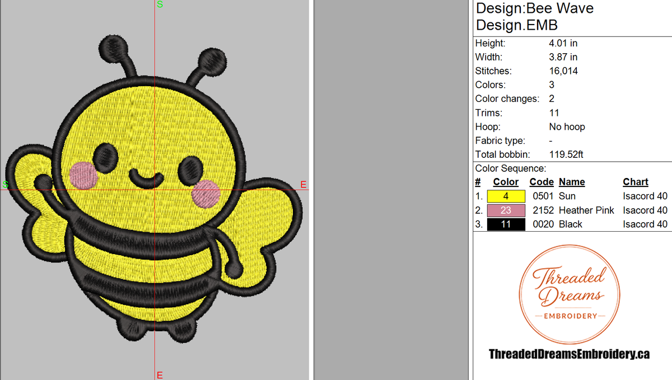Click the 'Code' column header

(542, 182)
